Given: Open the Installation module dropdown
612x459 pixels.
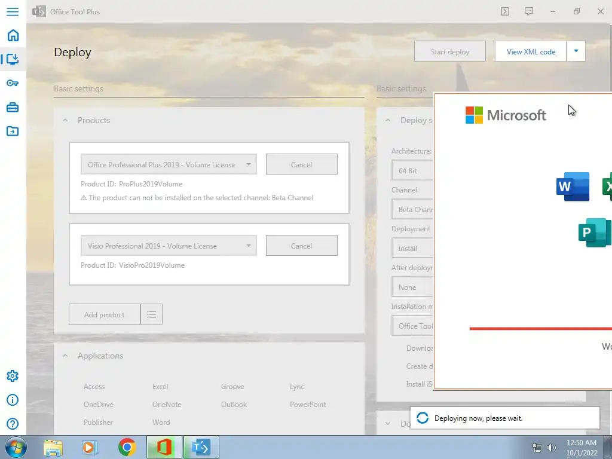Looking at the screenshot, I should point(412,326).
